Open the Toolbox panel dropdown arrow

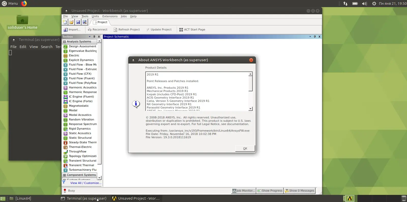[90, 37]
